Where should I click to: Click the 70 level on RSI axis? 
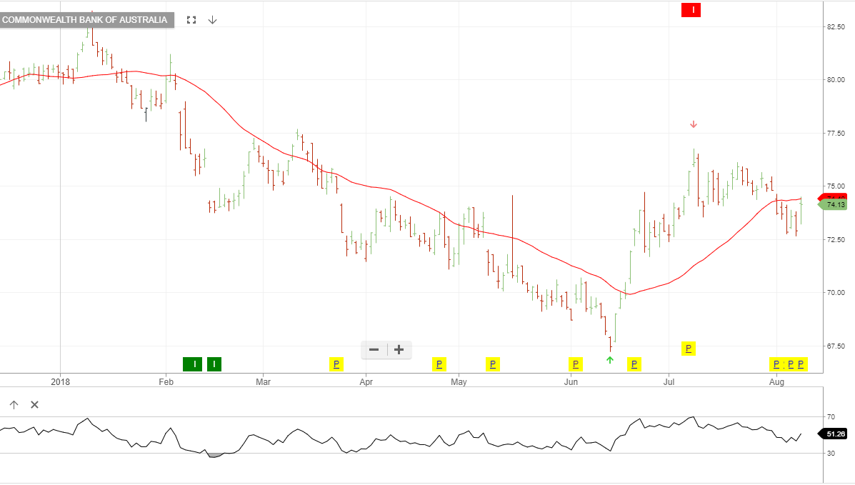831,417
